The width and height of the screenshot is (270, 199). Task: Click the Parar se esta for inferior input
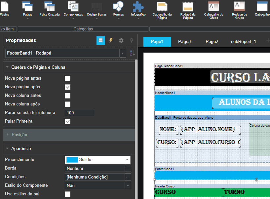click(x=79, y=113)
